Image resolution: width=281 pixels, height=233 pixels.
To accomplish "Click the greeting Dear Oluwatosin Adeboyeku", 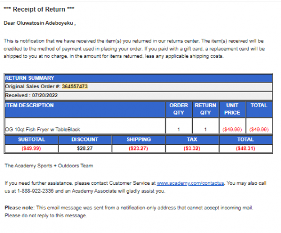I will pos(40,23).
